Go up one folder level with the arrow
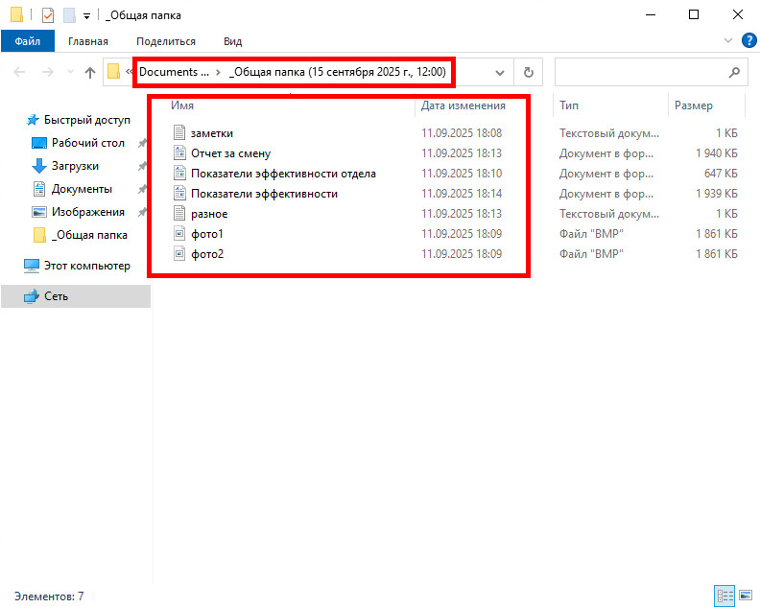This screenshot has width=760, height=608. pos(90,72)
